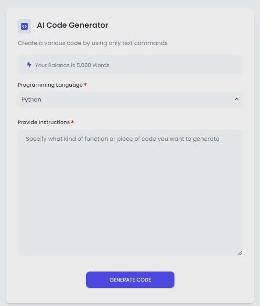Collapse the language selector using its arrow
This screenshot has width=260, height=306.
[x=237, y=99]
